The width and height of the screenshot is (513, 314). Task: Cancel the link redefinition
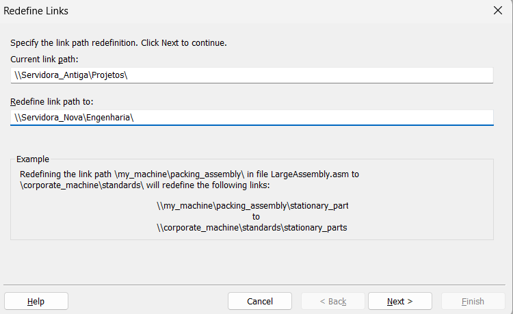click(x=260, y=301)
